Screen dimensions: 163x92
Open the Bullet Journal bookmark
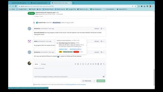coord(60,9)
